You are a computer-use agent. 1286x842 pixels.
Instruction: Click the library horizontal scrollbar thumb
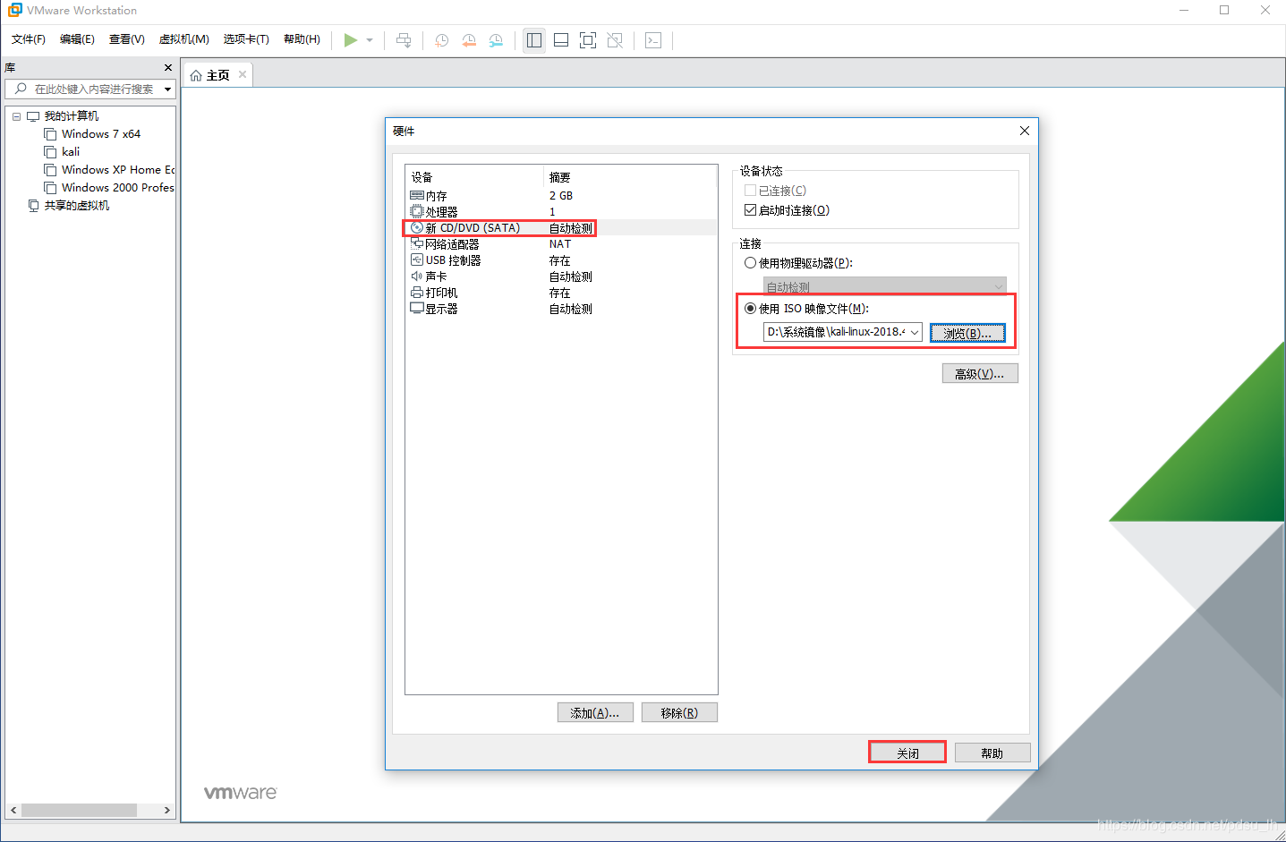pos(79,810)
